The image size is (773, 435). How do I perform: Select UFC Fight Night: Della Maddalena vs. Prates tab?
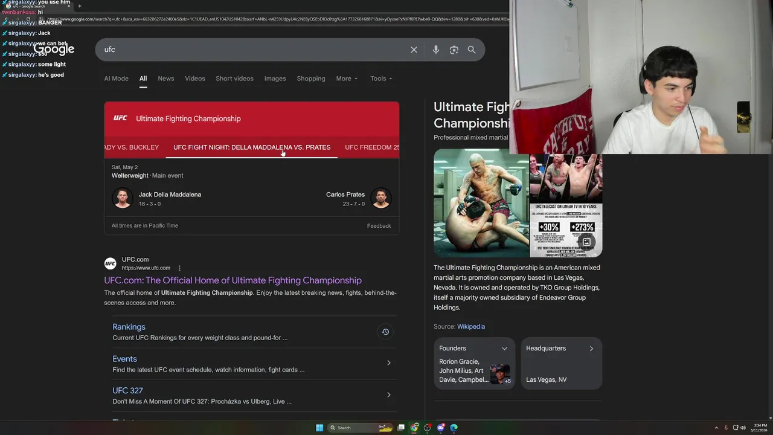click(x=252, y=147)
